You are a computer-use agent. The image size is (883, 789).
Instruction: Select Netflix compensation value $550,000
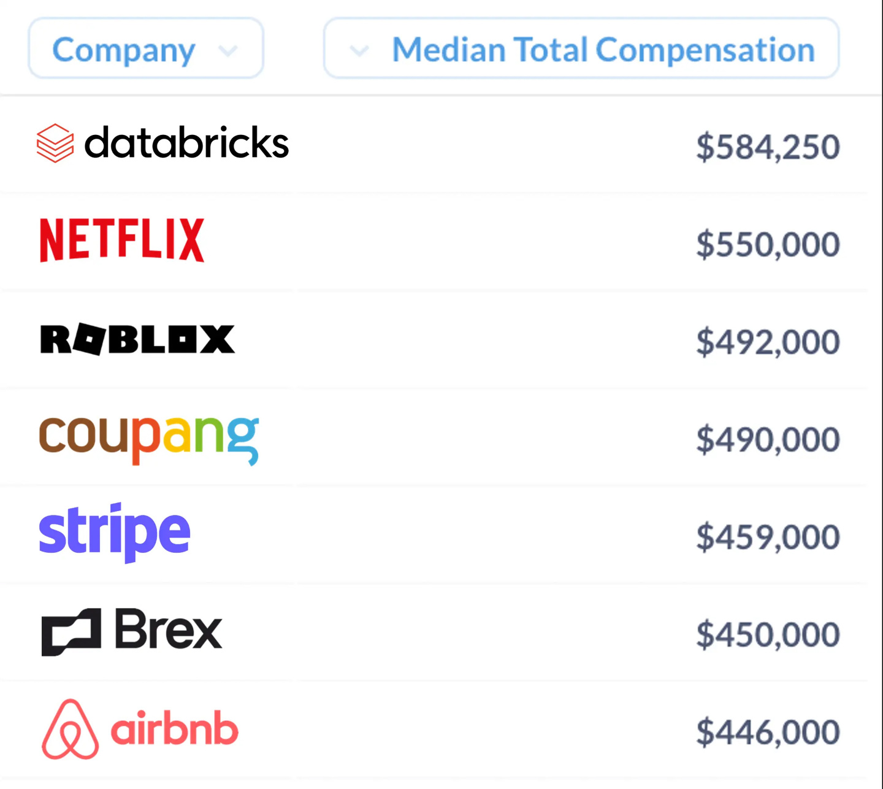pos(768,244)
